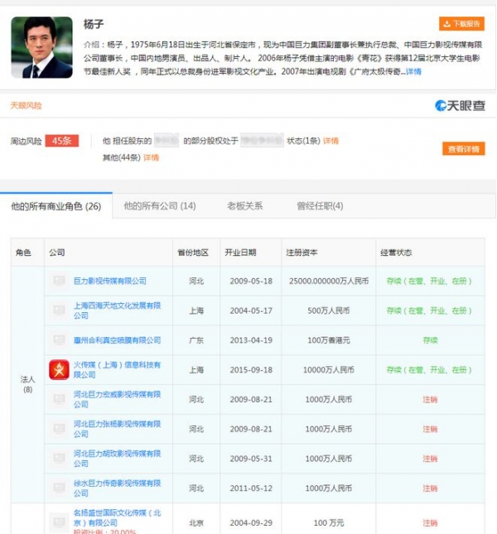
Task: Open 上海四海天地文化发展有限公司 link
Action: 117,310
